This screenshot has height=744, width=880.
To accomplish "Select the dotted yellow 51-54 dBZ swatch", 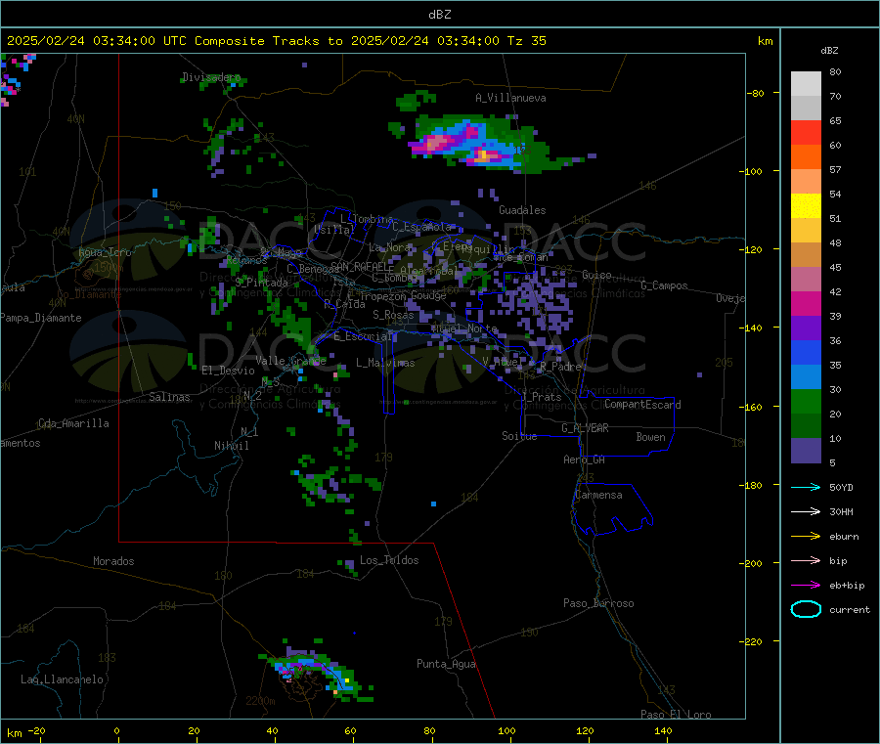I will 806,206.
